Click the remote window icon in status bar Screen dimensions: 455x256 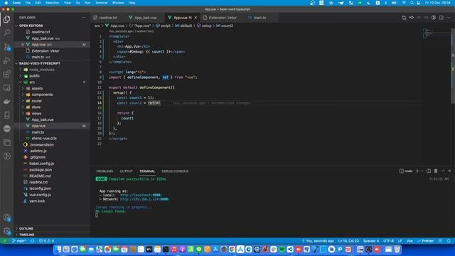[x=5, y=241]
